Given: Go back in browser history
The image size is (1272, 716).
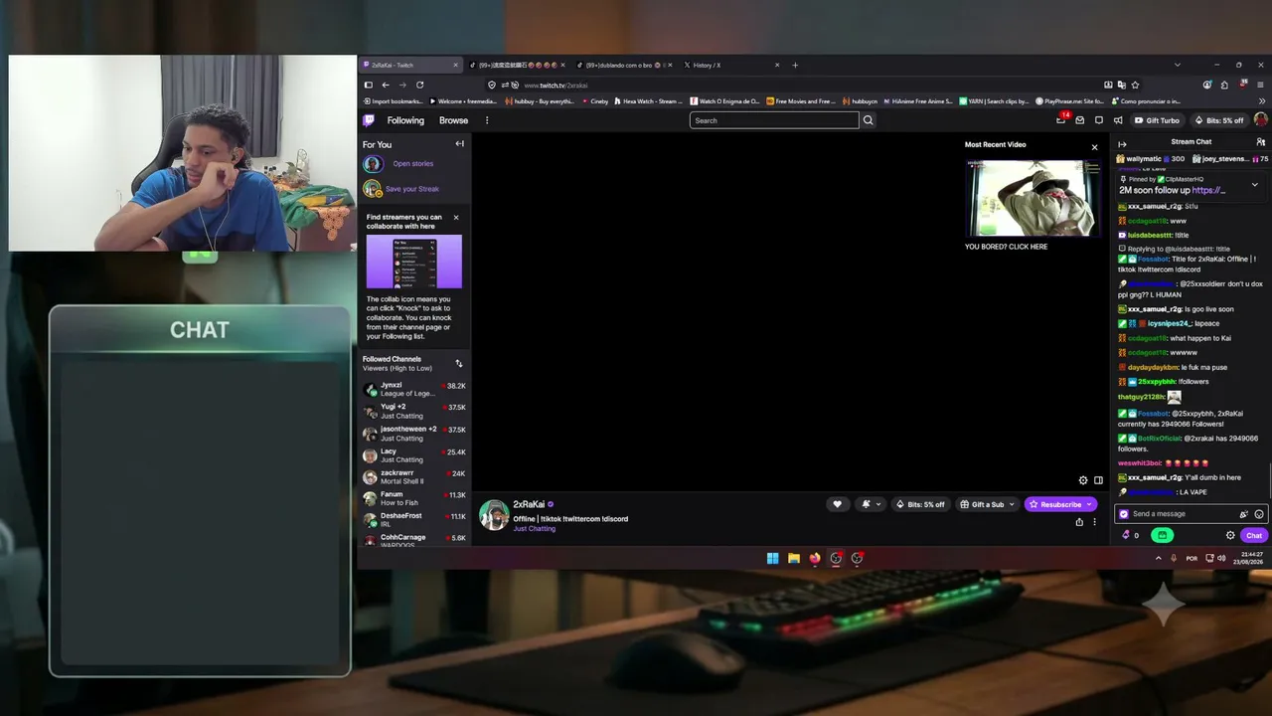Looking at the screenshot, I should coord(386,85).
